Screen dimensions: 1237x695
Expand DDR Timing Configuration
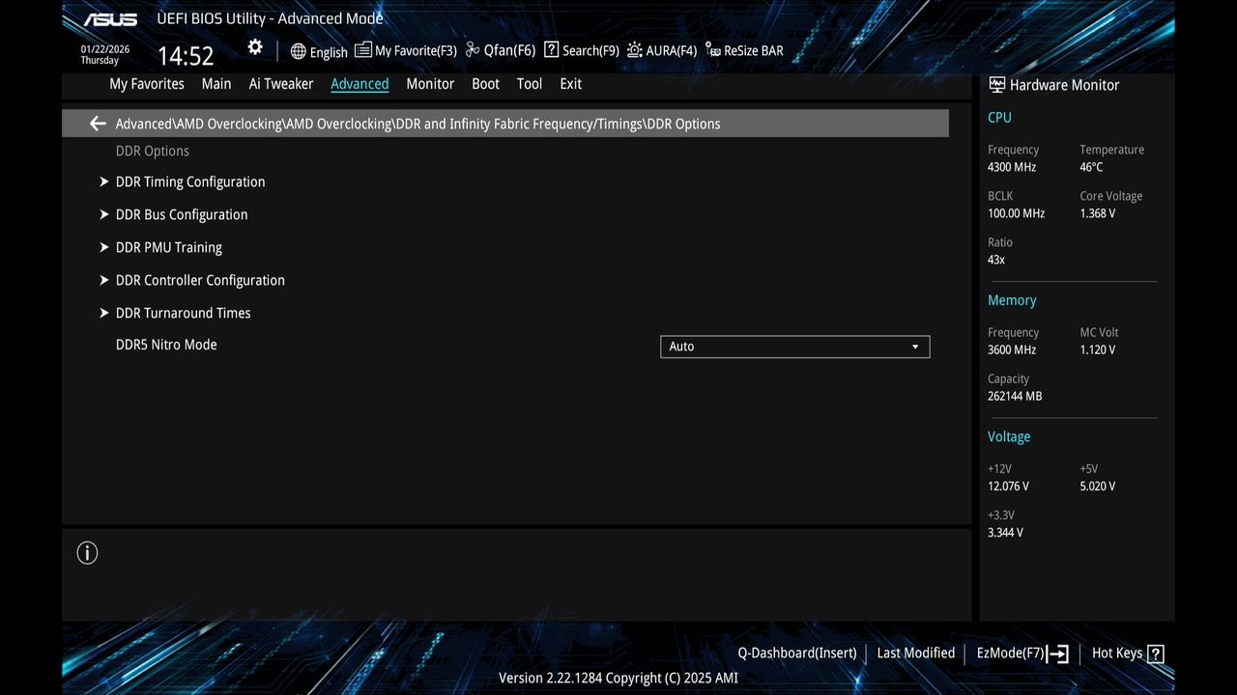click(x=190, y=181)
